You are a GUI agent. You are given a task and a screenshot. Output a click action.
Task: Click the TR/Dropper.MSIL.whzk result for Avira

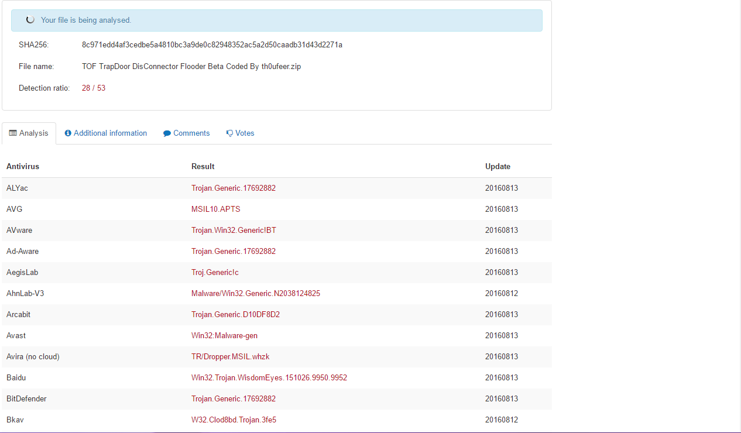click(x=230, y=357)
